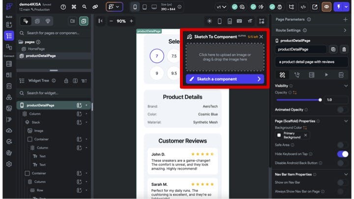
Task: Zoom out canvas with minus button
Action: (x=111, y=21)
